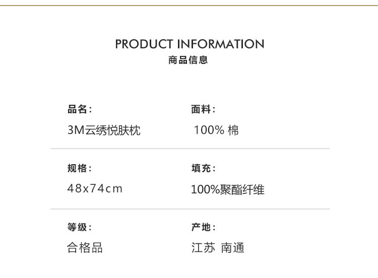This screenshot has height=278, width=378.
Task: Select the 48x74cm size value
Action: click(x=95, y=189)
